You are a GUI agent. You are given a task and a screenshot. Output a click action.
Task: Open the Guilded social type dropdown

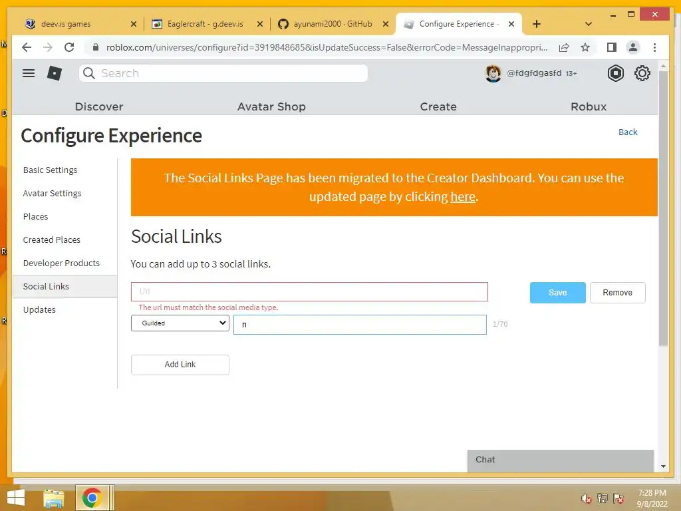point(180,323)
